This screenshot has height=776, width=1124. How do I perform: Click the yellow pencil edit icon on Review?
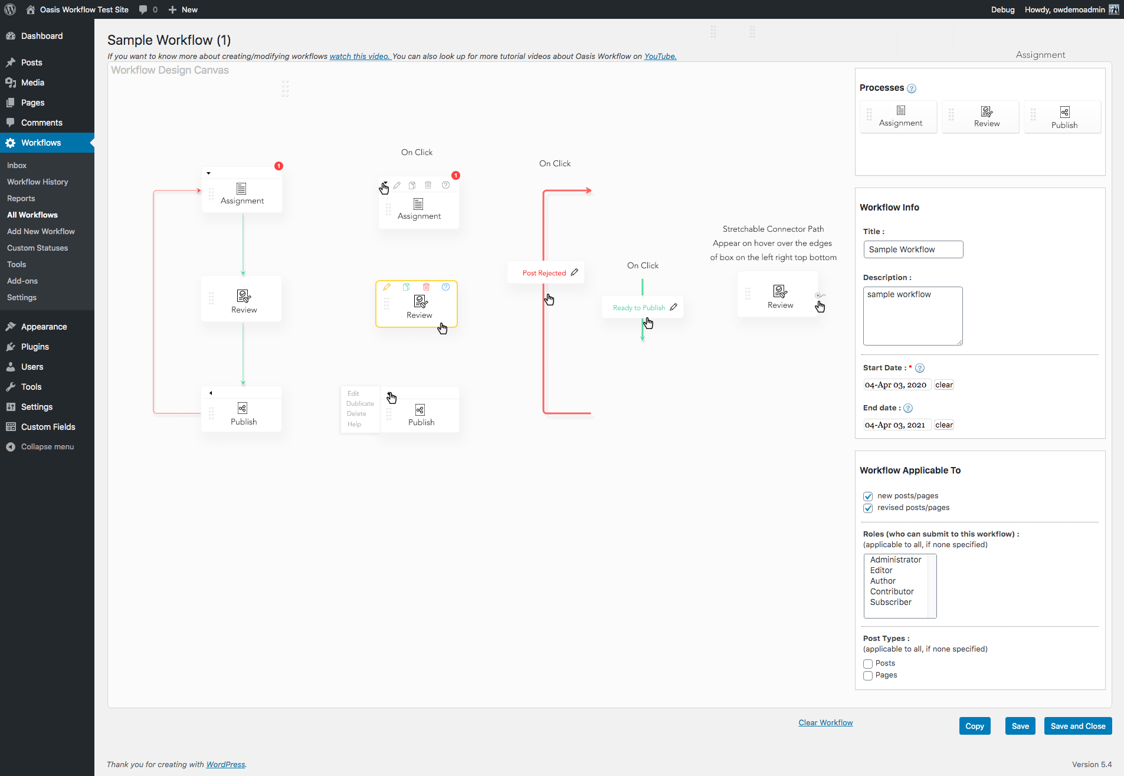pos(386,287)
